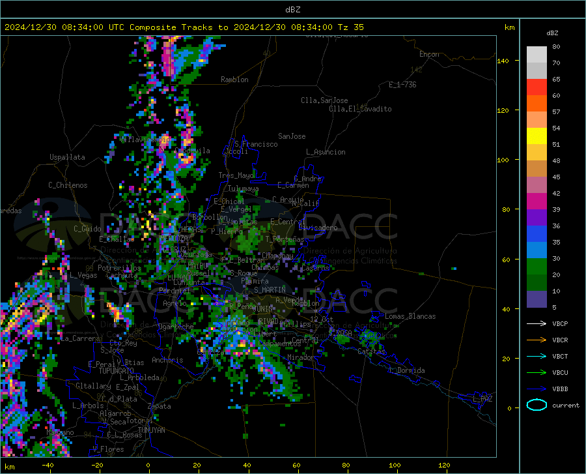
Task: Click the C_Chilenos map label
Action: [68, 185]
